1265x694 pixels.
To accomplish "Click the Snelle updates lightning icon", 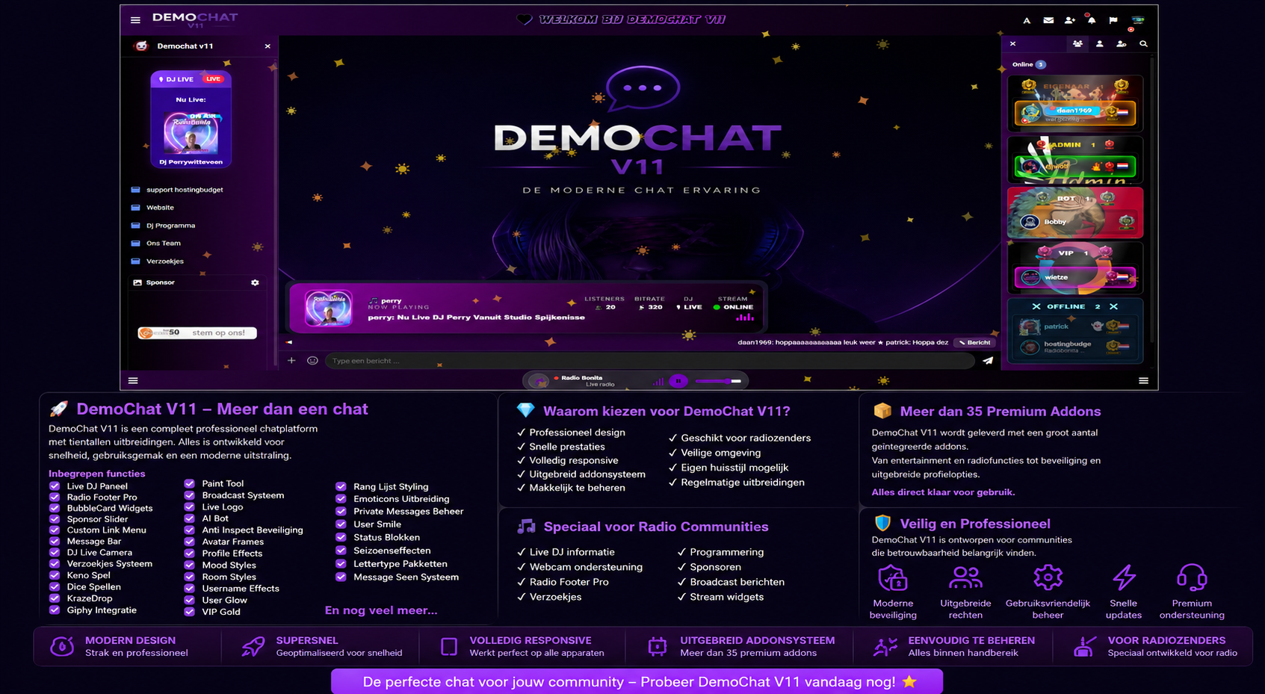I will pos(1124,577).
